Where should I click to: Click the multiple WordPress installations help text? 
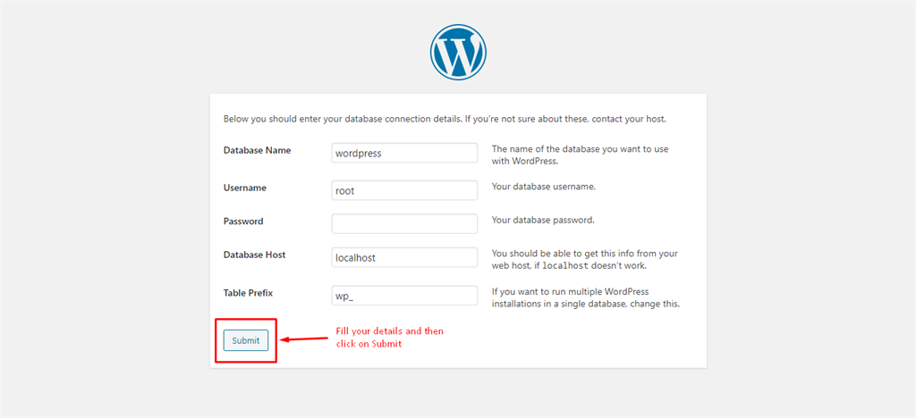click(x=586, y=298)
